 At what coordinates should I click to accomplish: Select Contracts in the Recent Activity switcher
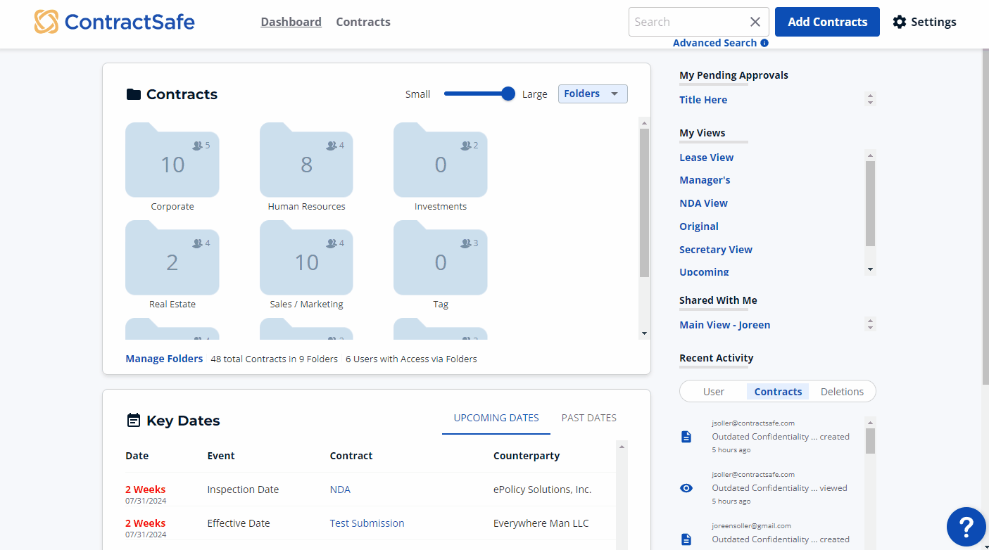[x=778, y=391]
